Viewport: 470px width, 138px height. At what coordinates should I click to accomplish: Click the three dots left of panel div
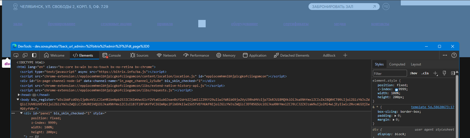[x=13, y=113]
